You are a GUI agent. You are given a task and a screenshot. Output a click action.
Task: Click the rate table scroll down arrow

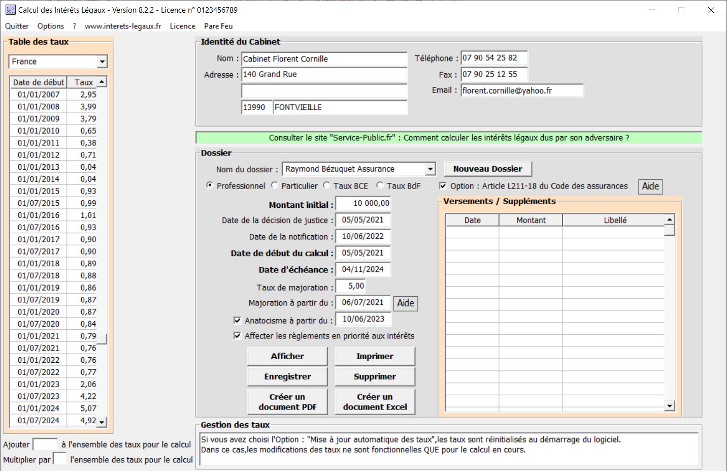[x=102, y=422]
